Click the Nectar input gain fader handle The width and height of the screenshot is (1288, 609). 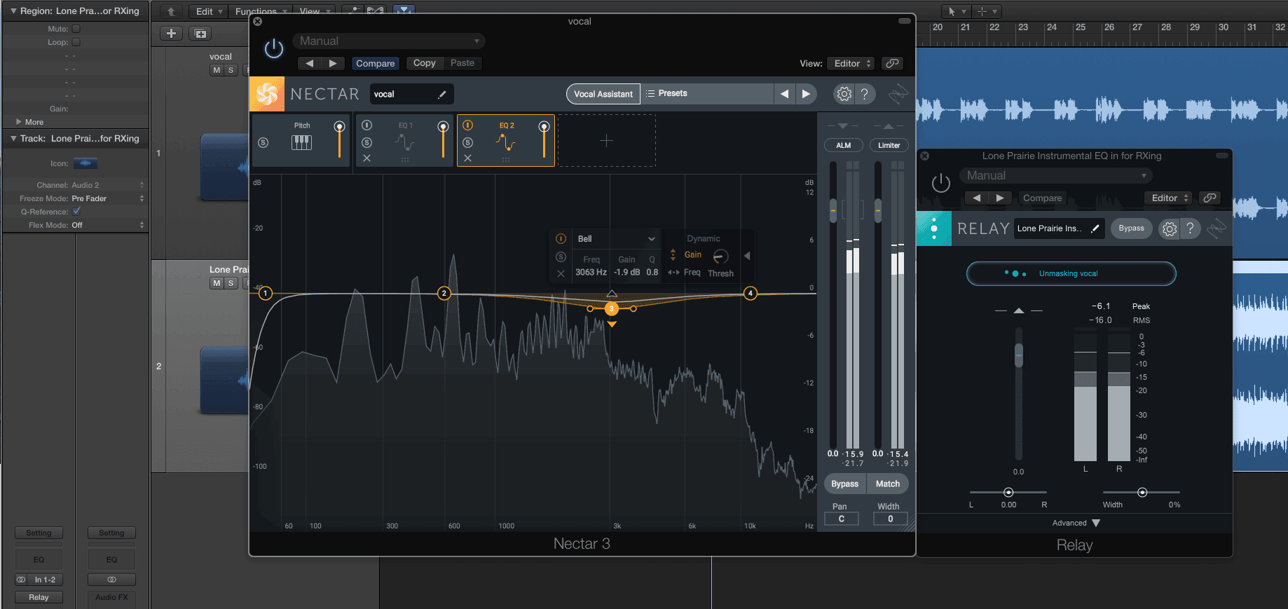(833, 210)
